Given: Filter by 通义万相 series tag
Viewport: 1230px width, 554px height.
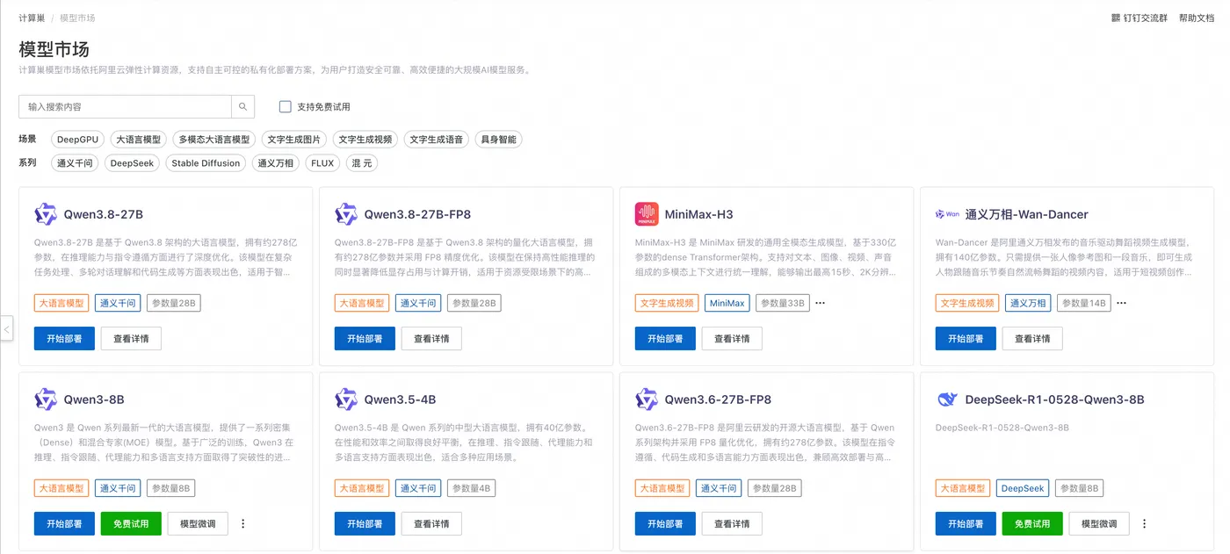Looking at the screenshot, I should (x=275, y=163).
